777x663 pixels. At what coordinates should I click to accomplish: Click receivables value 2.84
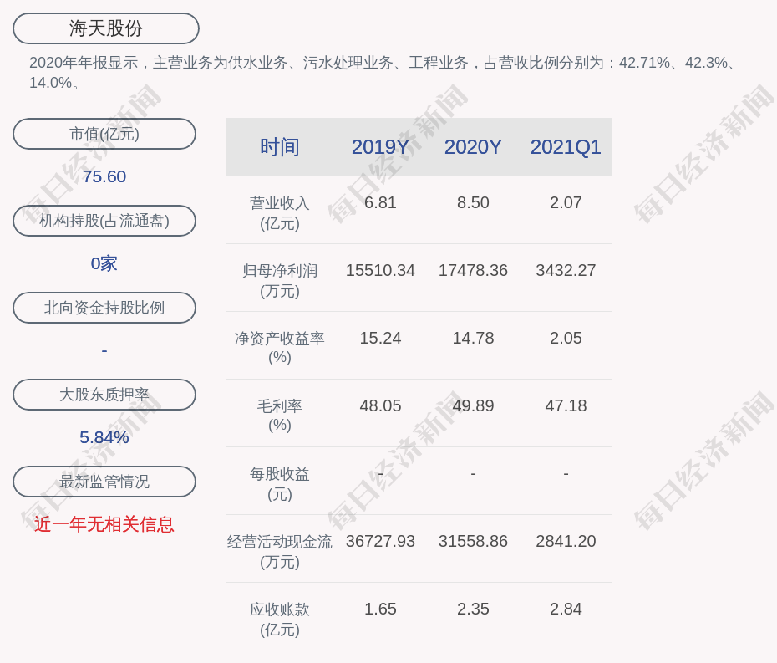pyautogui.click(x=566, y=609)
